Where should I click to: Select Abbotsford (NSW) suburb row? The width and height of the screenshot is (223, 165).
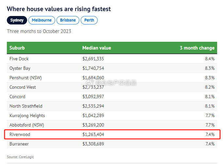pos(26,125)
